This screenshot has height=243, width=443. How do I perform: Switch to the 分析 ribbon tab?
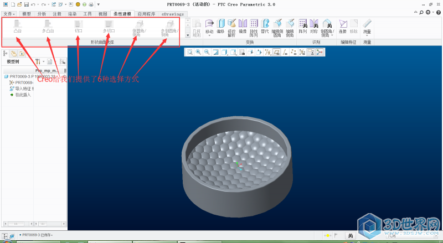(x=42, y=14)
